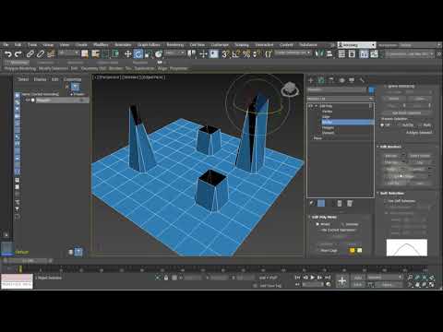443x332 pixels.
Task: Select the Off preview selection radio
Action: click(x=383, y=125)
